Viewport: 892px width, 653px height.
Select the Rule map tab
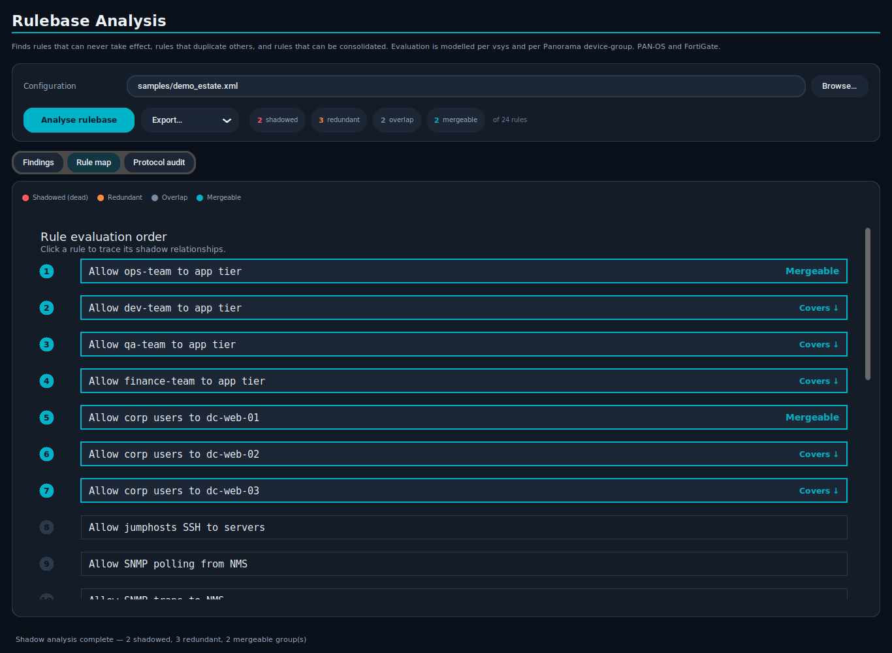pos(93,163)
